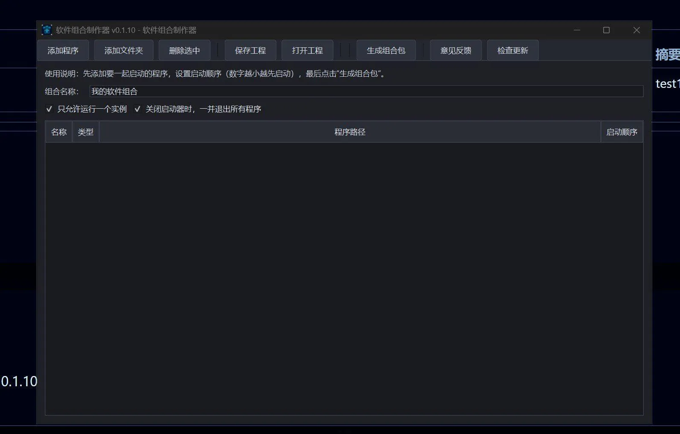Click 添加文件夹 to add a folder
This screenshot has width=680, height=434.
pos(124,50)
